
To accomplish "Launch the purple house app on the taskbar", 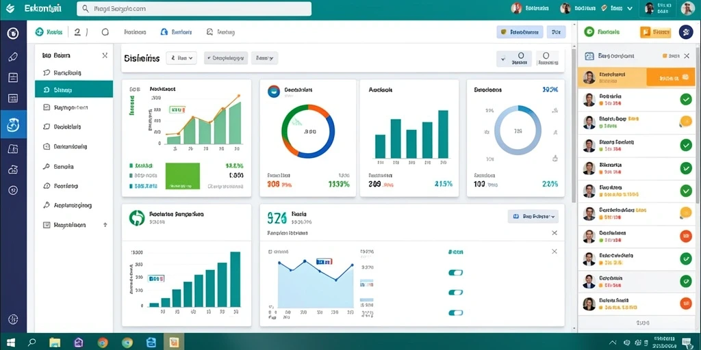I will pyautogui.click(x=79, y=343).
